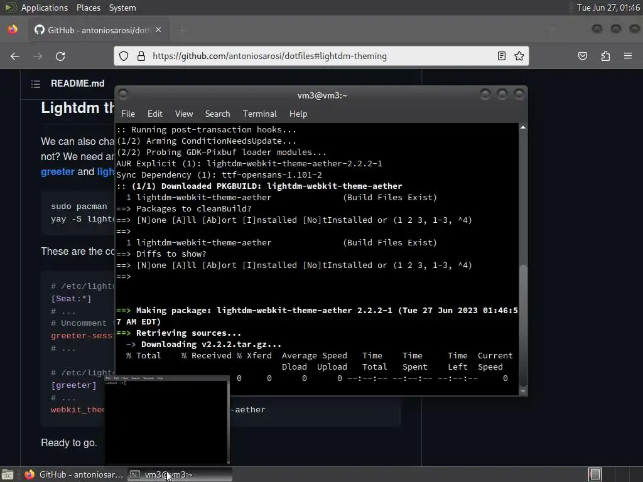Click the terminal vertical scrollbar thumb

click(x=523, y=325)
